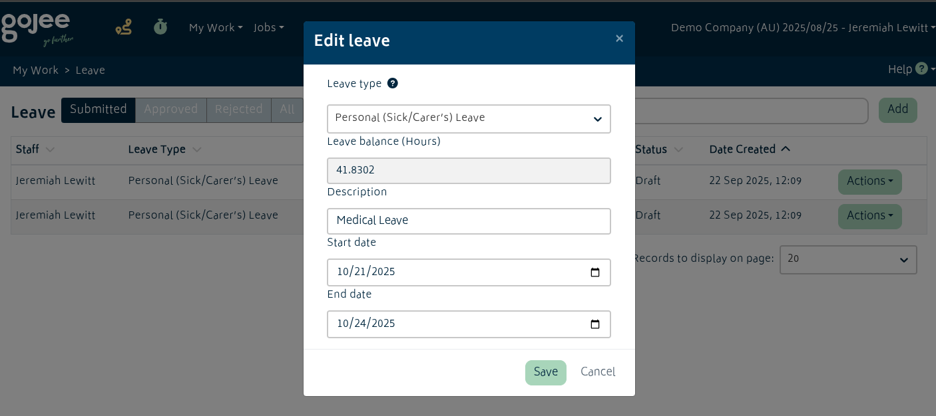
Task: Click the stopwatch timer icon
Action: pos(160,27)
